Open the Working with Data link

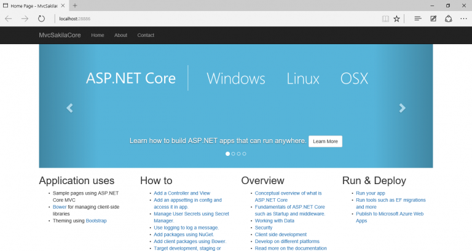tap(274, 220)
